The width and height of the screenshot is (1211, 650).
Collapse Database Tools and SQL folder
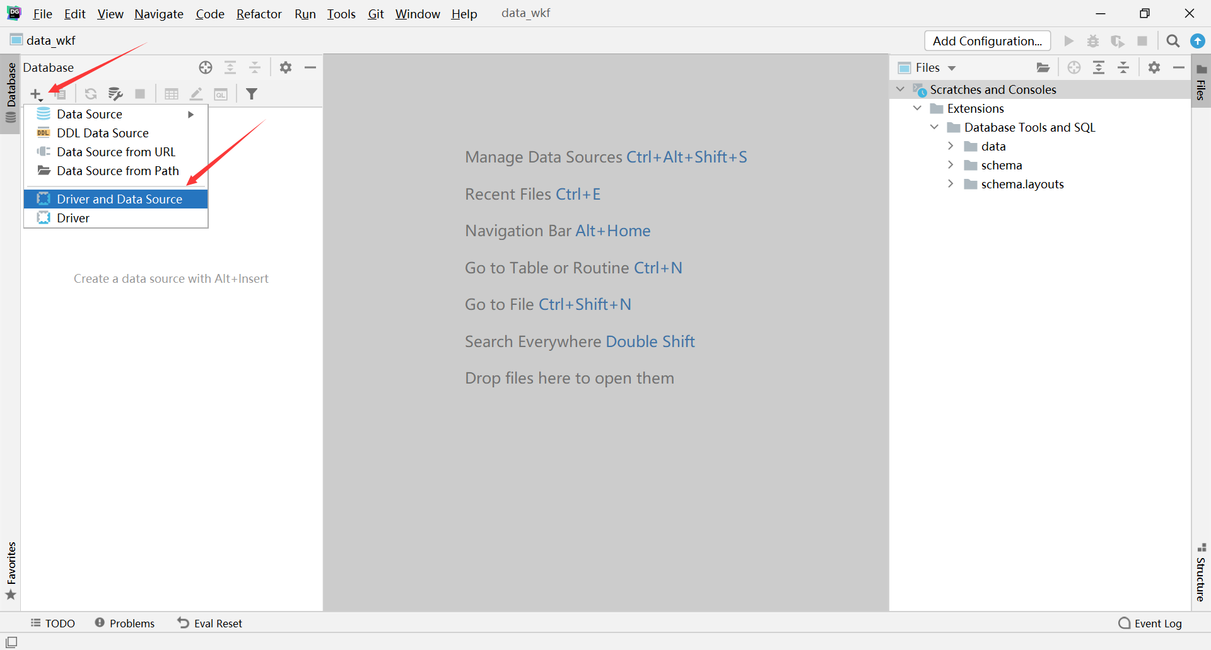tap(935, 127)
